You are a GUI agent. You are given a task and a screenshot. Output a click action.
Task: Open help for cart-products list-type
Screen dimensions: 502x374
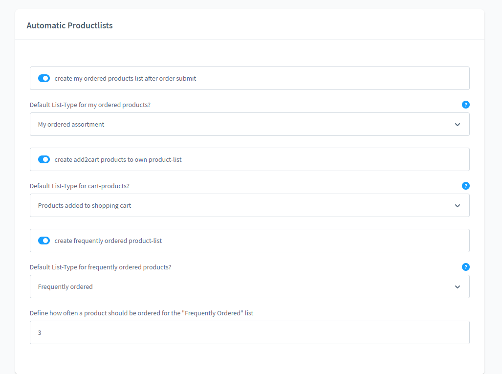pos(465,186)
